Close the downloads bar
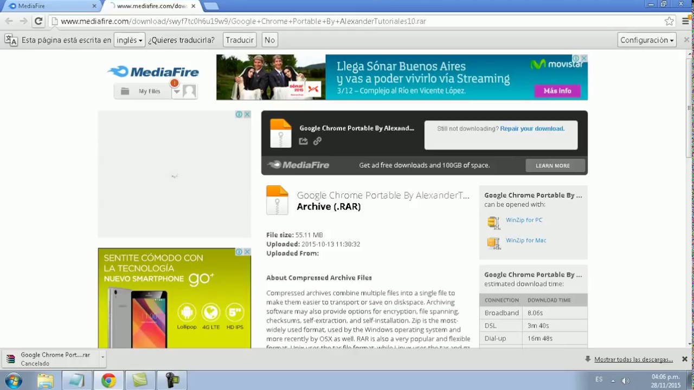 tap(685, 359)
